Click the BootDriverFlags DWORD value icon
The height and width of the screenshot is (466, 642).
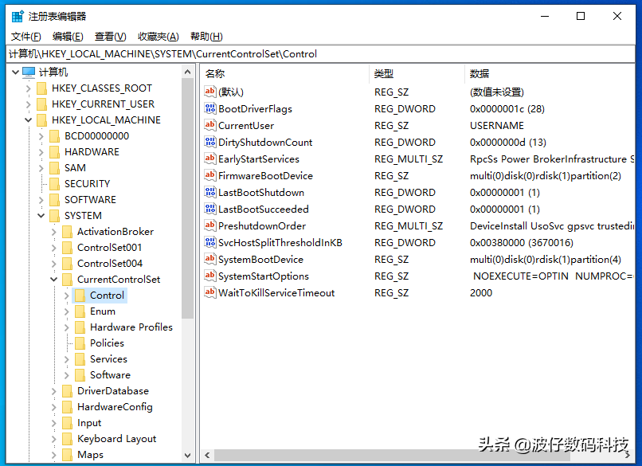click(210, 108)
